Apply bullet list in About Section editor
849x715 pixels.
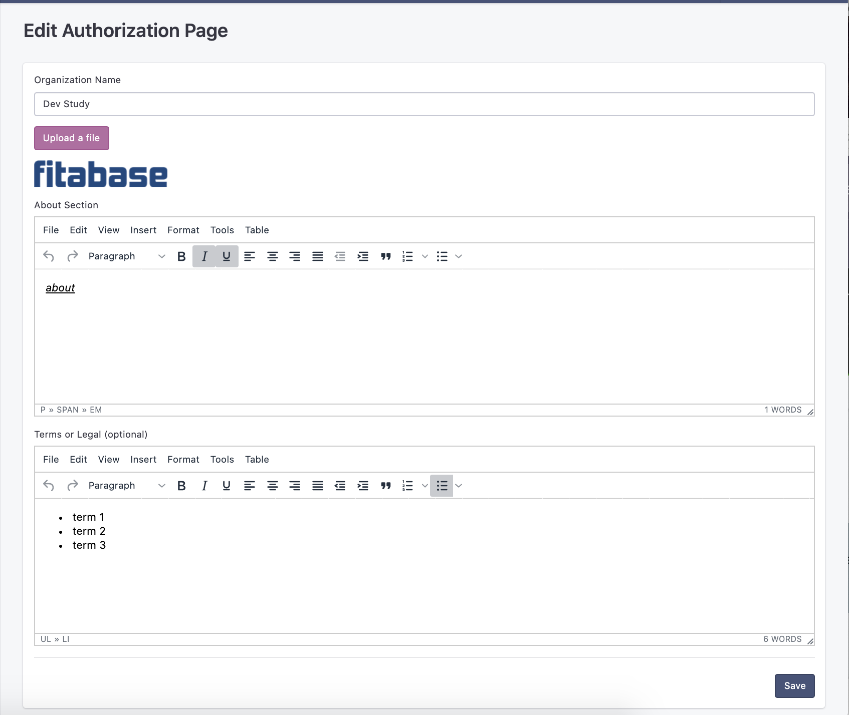tap(442, 256)
